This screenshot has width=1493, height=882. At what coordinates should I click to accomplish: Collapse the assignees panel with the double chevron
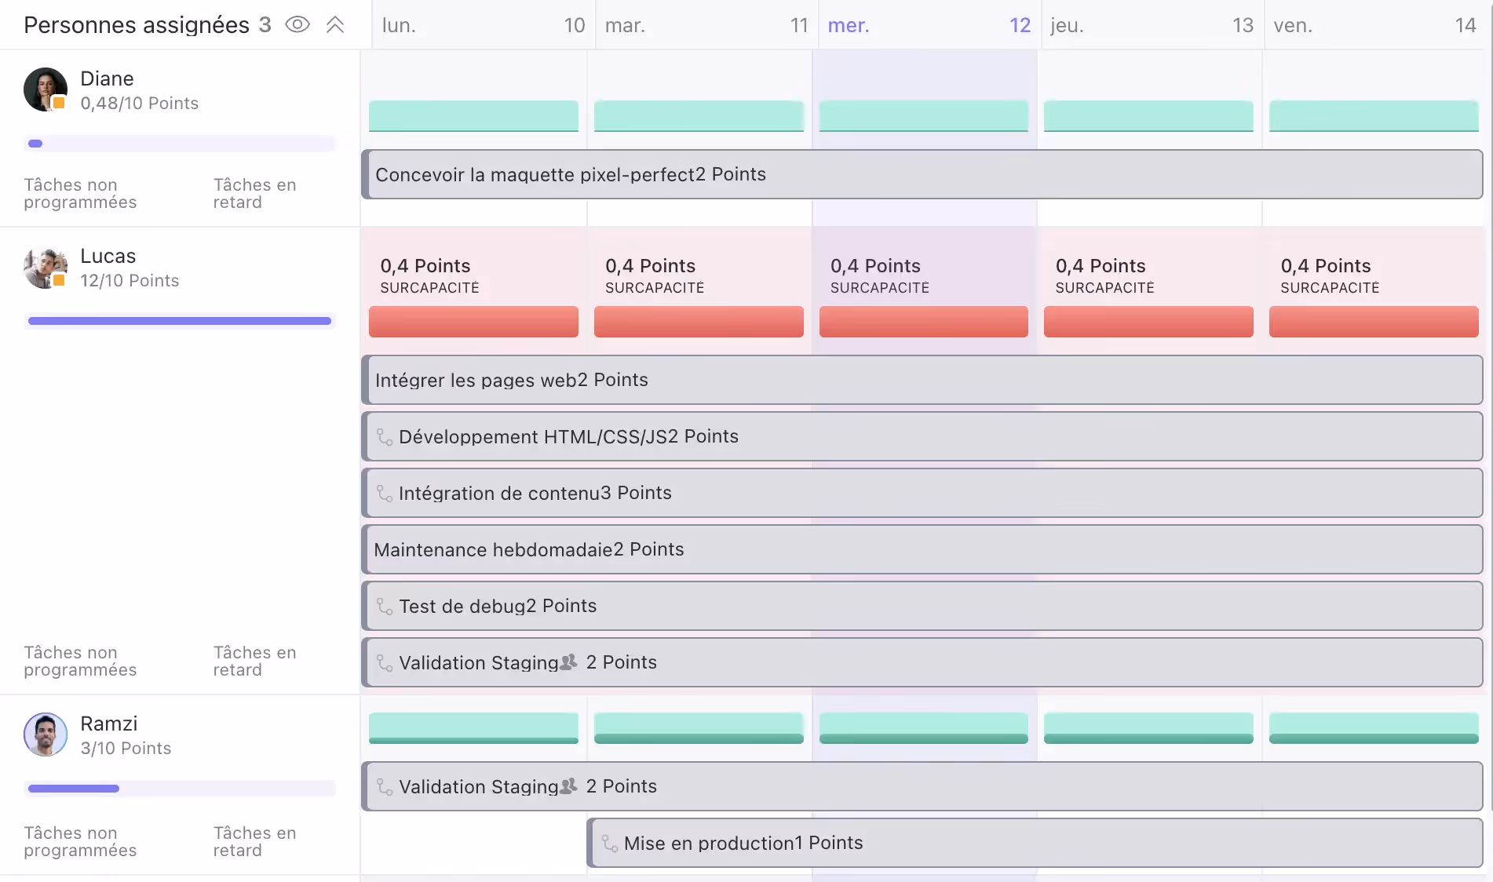tap(335, 24)
